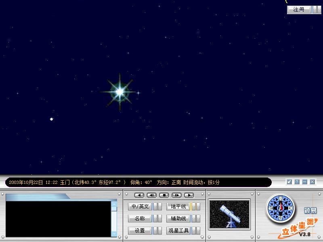The height and width of the screenshot is (242, 323).
Task: Click the step backward button
Action: tap(152, 195)
